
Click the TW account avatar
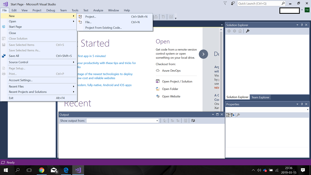(307, 10)
